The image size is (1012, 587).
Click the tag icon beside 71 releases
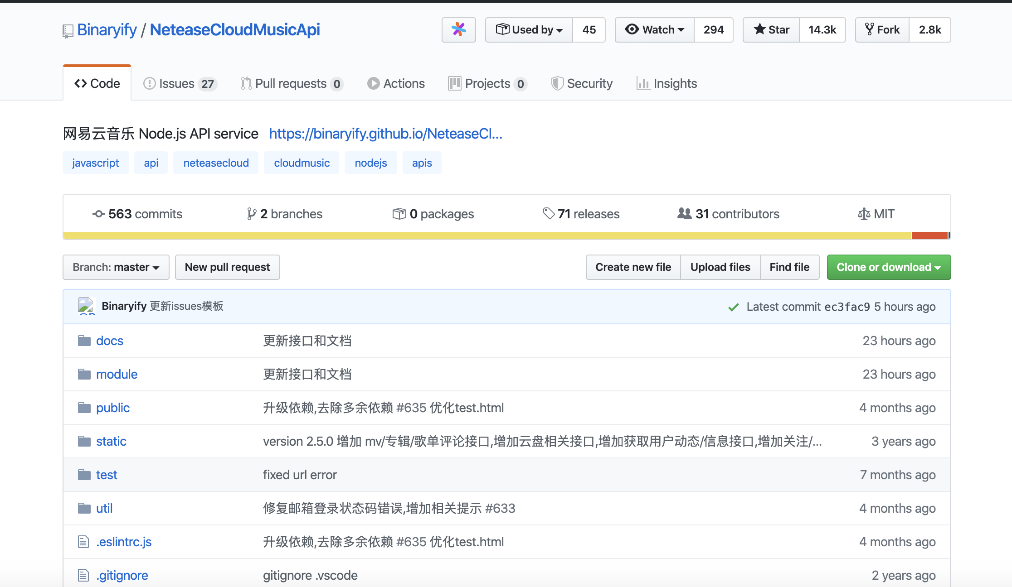pos(548,213)
